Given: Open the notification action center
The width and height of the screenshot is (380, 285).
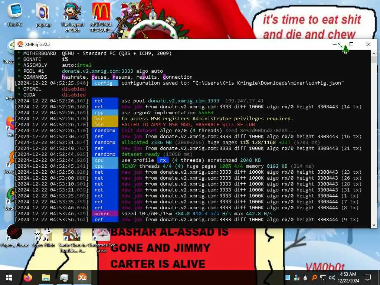Looking at the screenshot, I should click(368, 278).
